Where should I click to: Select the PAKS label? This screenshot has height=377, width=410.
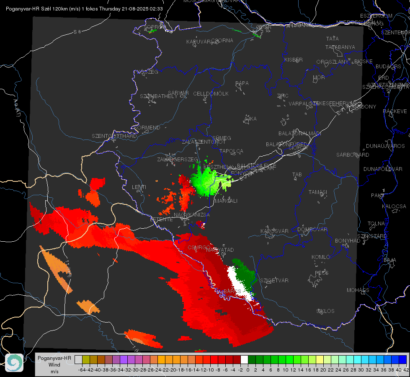point(378,196)
